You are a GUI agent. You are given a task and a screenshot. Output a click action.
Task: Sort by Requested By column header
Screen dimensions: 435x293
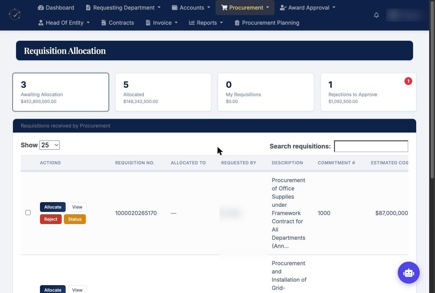pyautogui.click(x=239, y=163)
